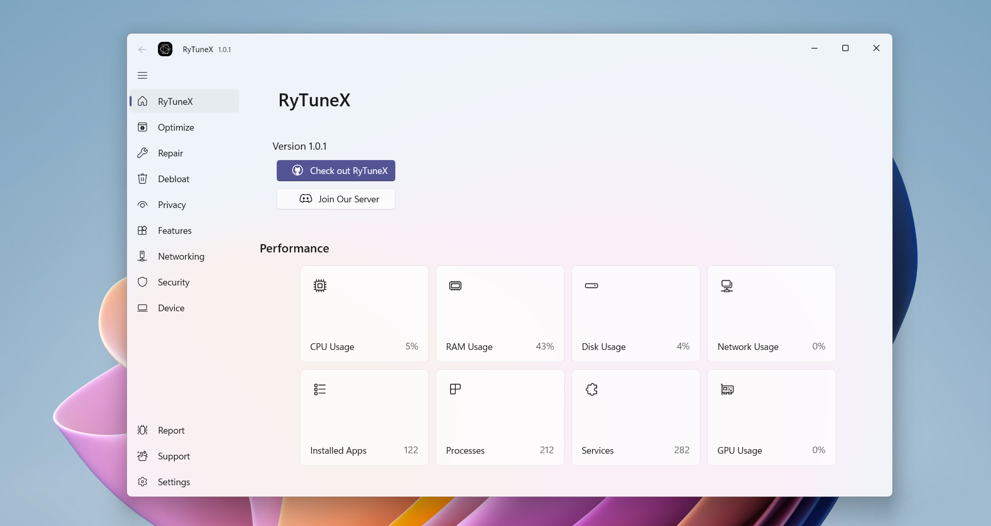This screenshot has height=526, width=991.
Task: Click the back arrow in title bar
Action: click(142, 50)
